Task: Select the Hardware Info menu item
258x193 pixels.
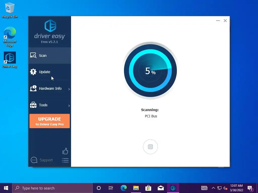Action: 50,88
